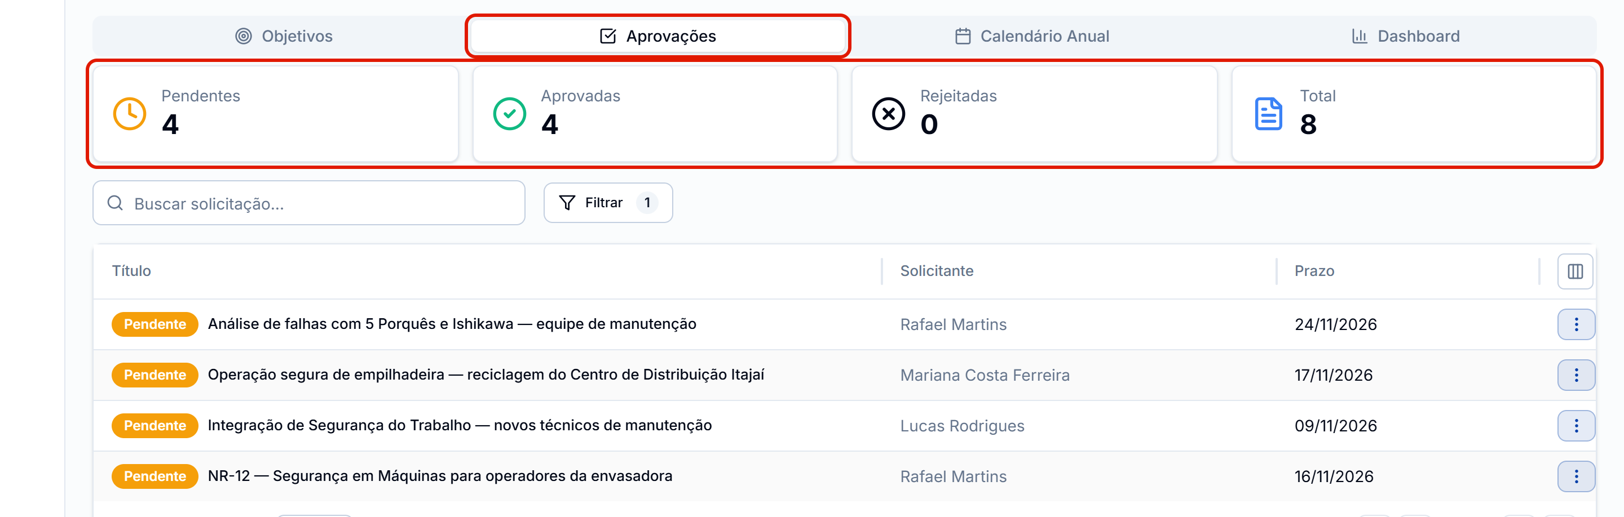Focus the Buscar solicitação search field
This screenshot has height=517, width=1624.
(x=309, y=203)
